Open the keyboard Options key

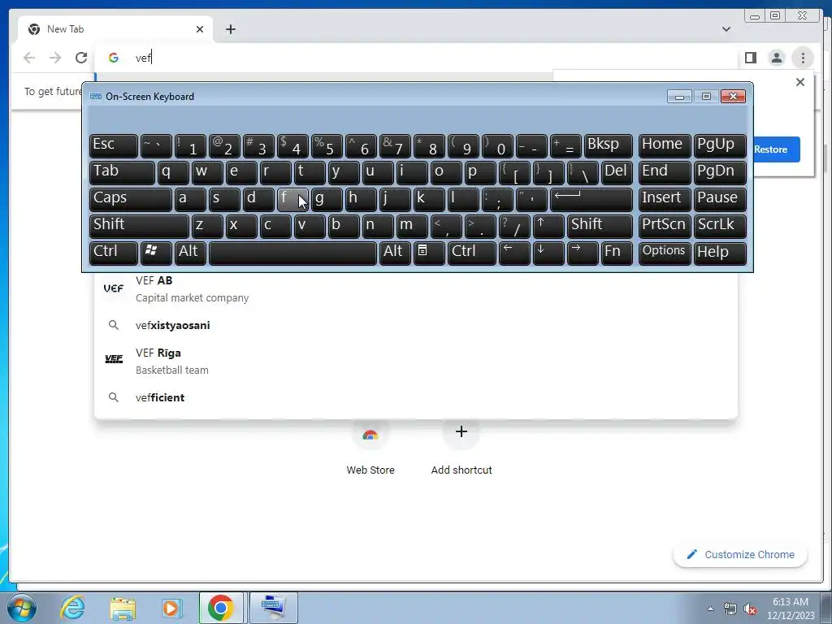(665, 253)
